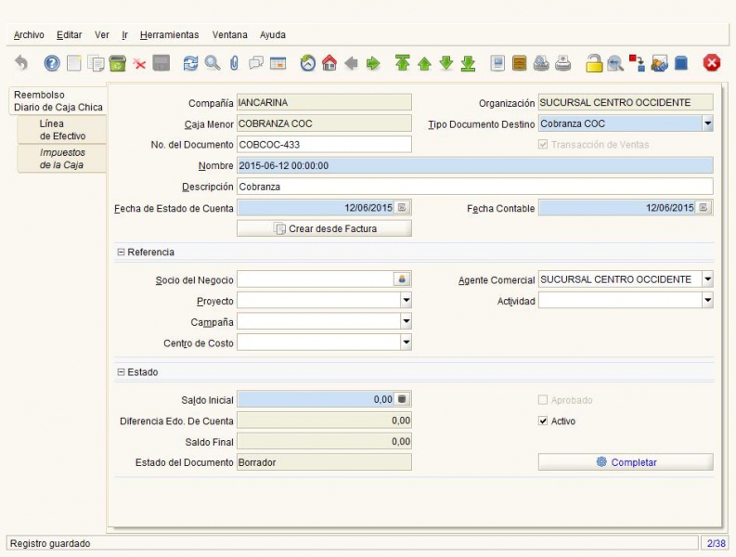This screenshot has height=557, width=736.
Task: Switch to Línea de Efectivo tab
Action: [62, 130]
